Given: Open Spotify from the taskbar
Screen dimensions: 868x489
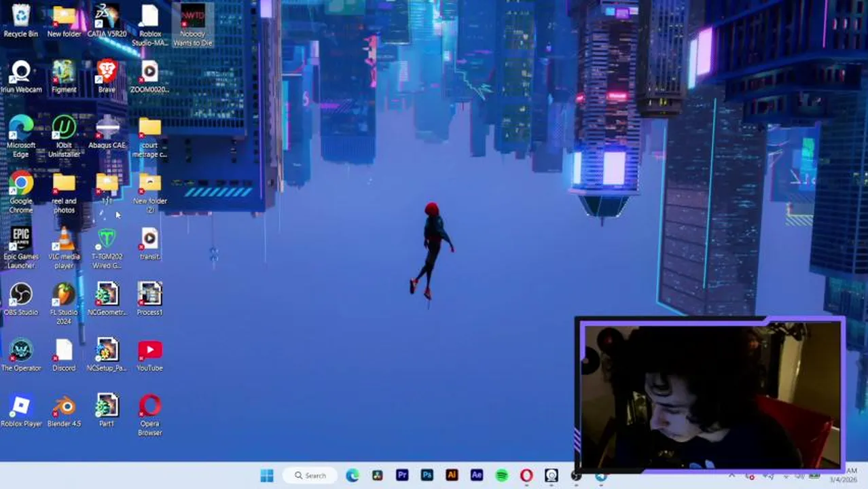Looking at the screenshot, I should pyautogui.click(x=501, y=475).
